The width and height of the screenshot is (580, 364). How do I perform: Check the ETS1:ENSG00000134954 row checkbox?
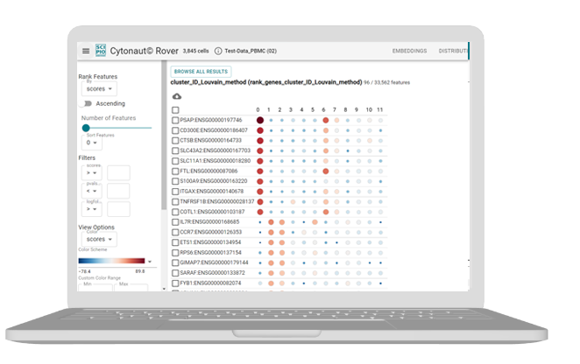[x=176, y=242]
